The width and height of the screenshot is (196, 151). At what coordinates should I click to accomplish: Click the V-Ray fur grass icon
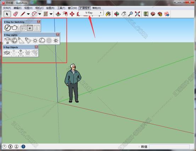click(28, 53)
